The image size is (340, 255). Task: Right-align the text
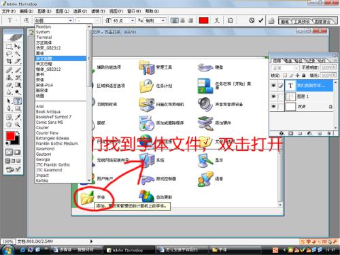pos(190,20)
